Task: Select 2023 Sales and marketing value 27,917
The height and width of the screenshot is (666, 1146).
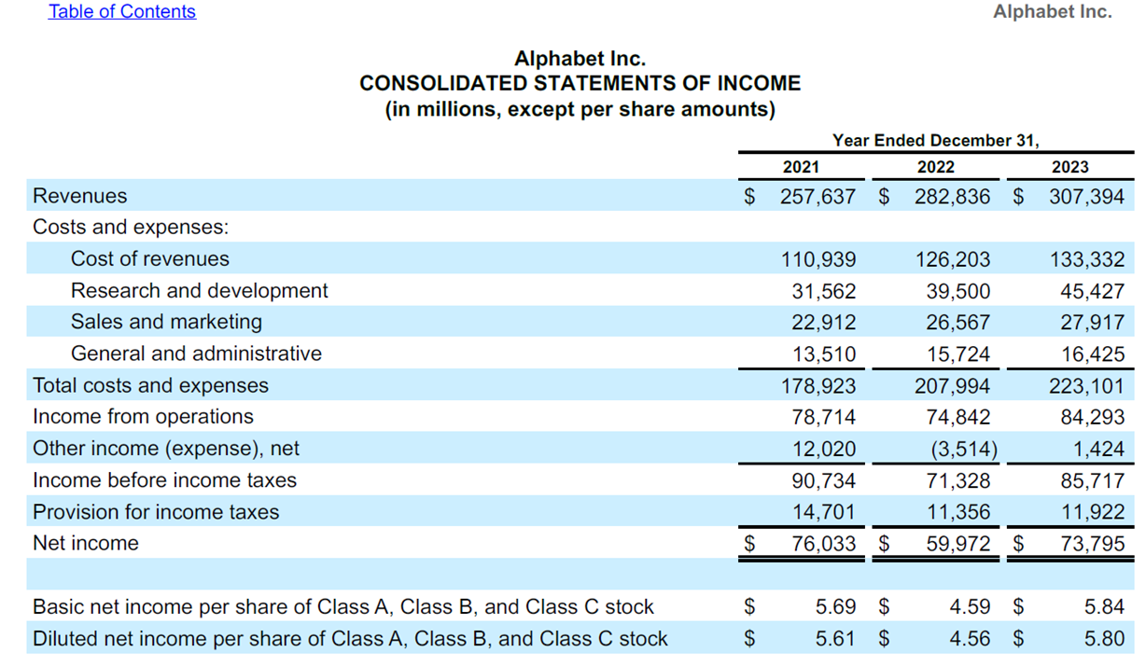Action: click(x=1093, y=323)
